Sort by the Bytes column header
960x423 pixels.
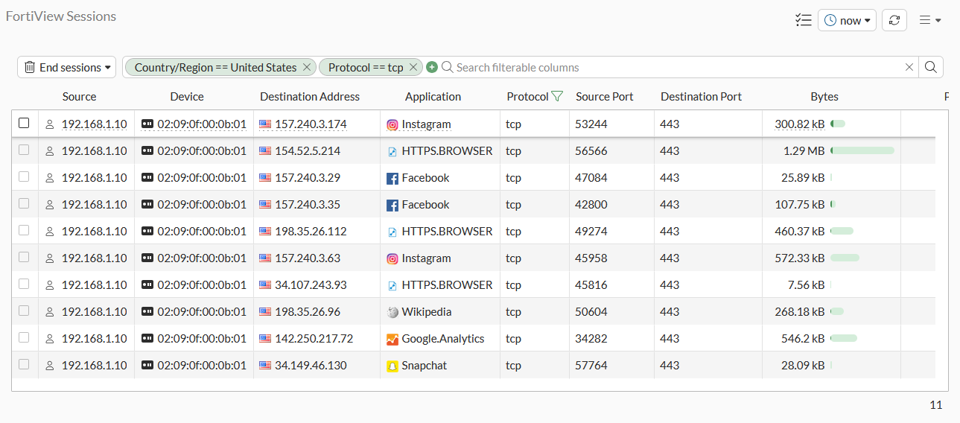pyautogui.click(x=824, y=96)
